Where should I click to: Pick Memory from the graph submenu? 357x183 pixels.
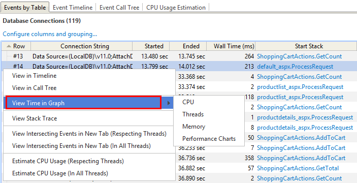[x=194, y=127]
